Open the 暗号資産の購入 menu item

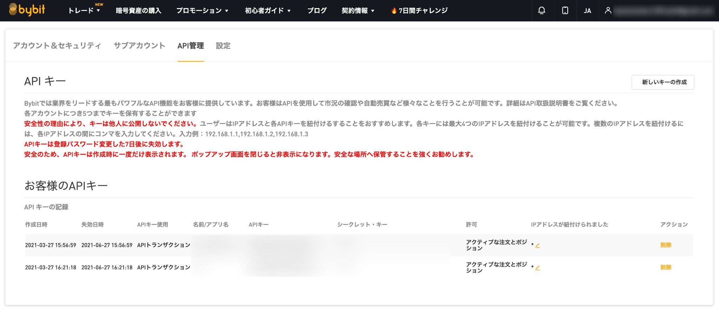tap(139, 11)
